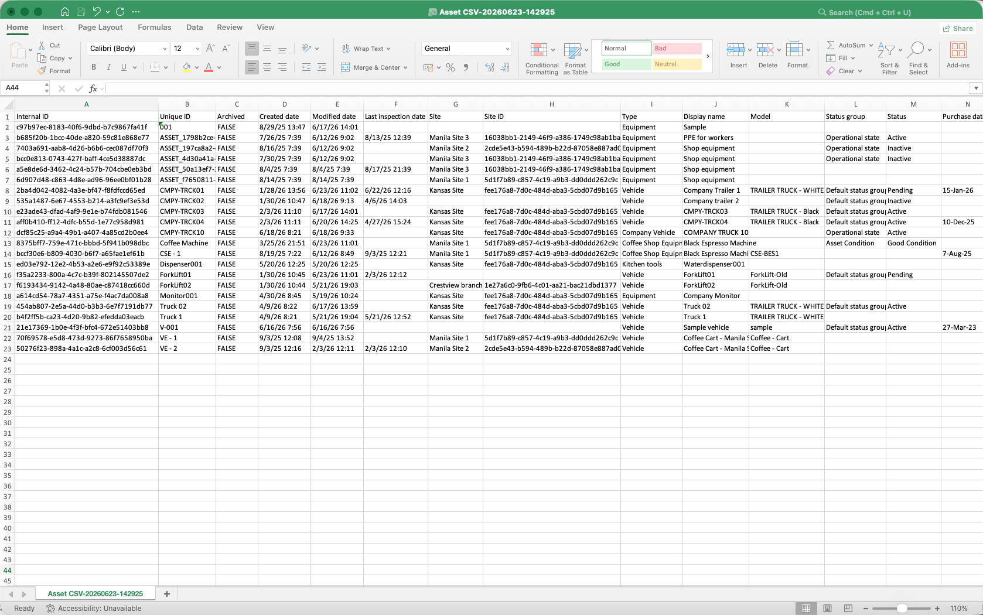Apply comma style format
983x615 pixels.
[466, 67]
